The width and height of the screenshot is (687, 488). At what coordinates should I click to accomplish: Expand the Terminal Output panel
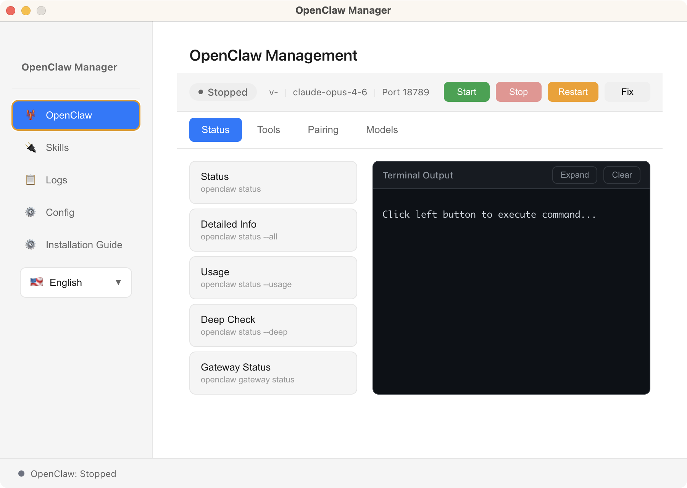(x=574, y=175)
